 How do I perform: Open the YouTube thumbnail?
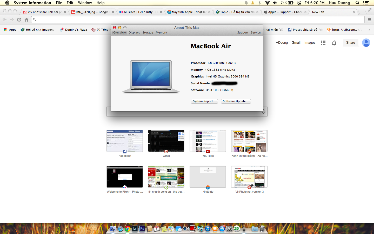[208, 141]
